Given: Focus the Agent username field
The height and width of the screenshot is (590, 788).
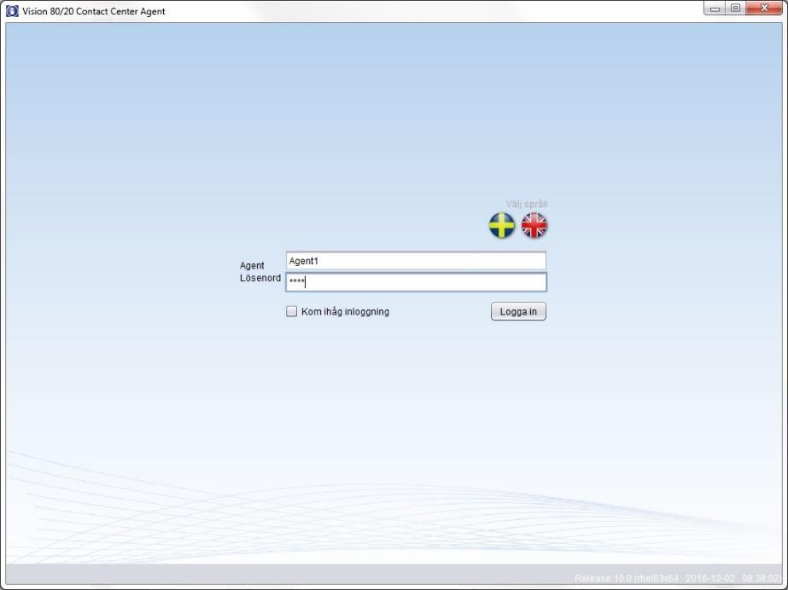Looking at the screenshot, I should click(x=416, y=261).
